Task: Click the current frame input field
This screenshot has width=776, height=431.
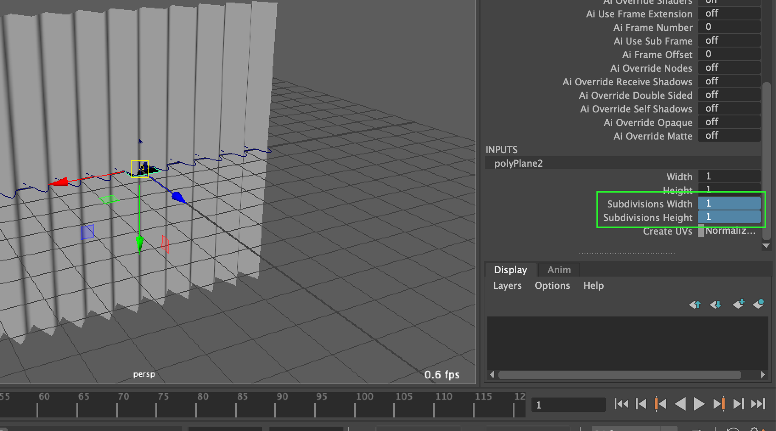Action: pyautogui.click(x=568, y=404)
